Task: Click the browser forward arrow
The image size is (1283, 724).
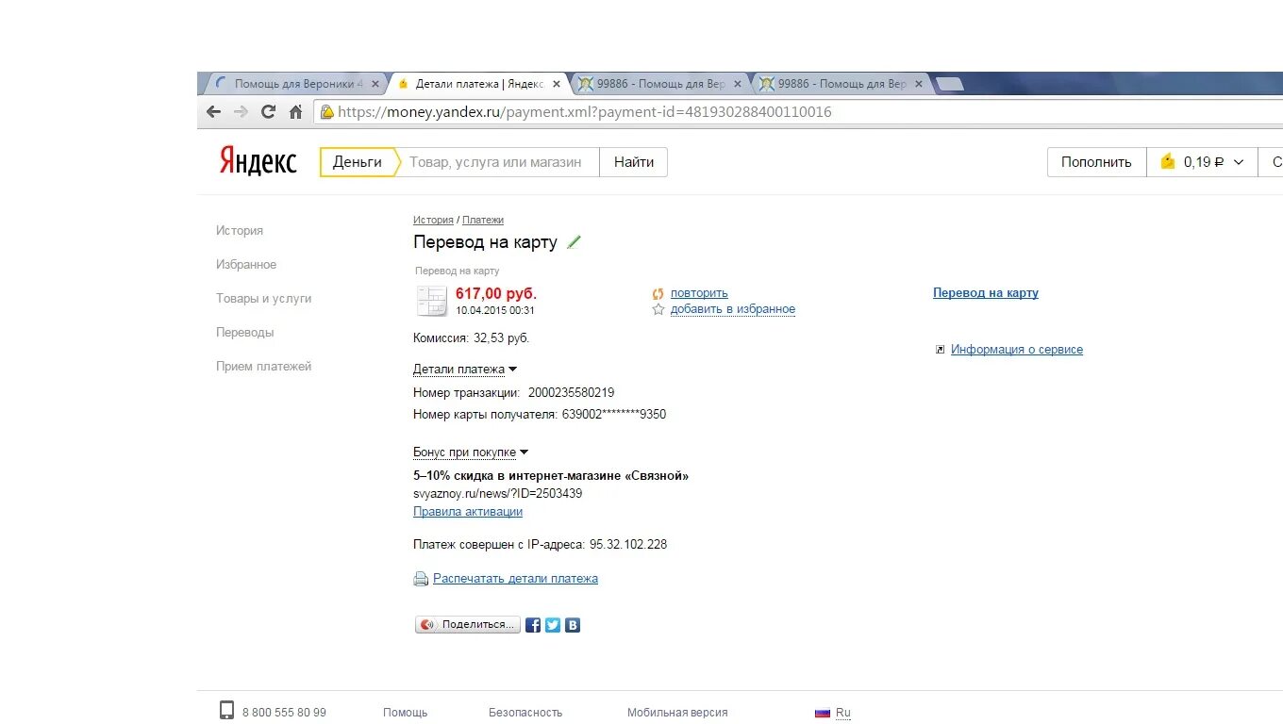Action: pos(242,112)
